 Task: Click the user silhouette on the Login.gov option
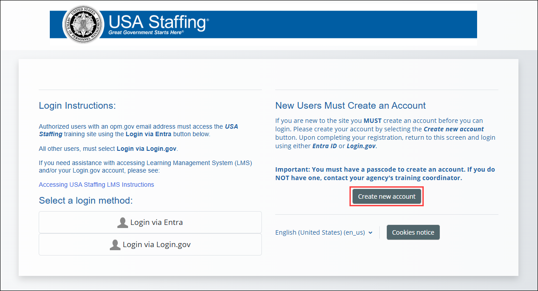(115, 244)
